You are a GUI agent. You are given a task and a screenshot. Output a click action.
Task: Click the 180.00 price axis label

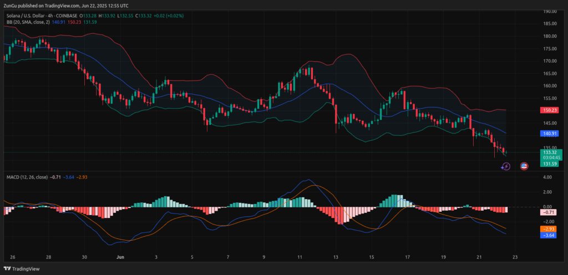[550, 36]
